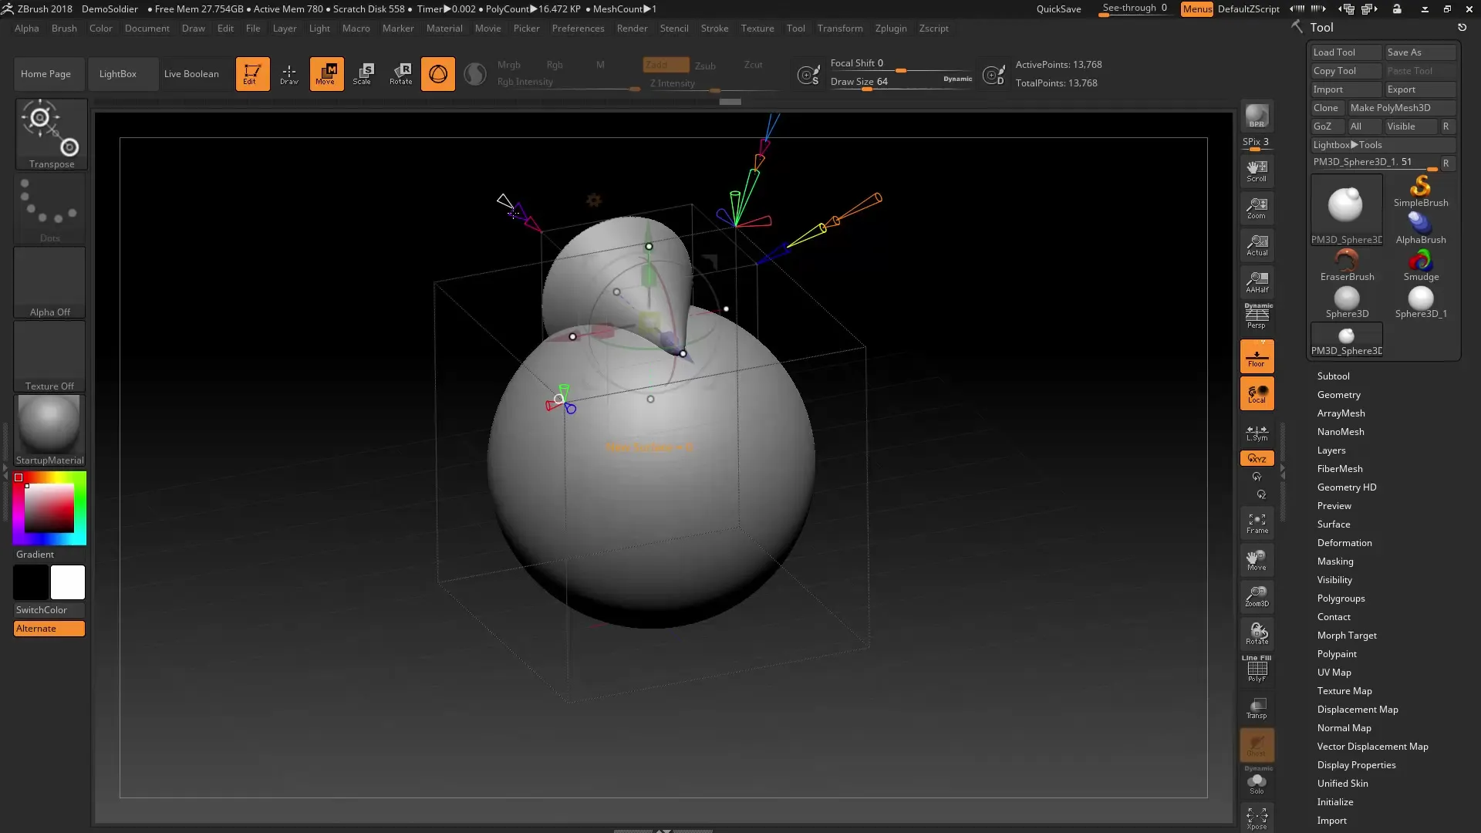Open the Stroke menu
Screen dimensions: 1481x833
[714, 29]
